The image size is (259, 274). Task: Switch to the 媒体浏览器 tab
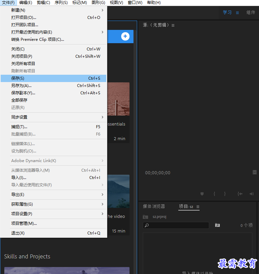click(x=154, y=206)
